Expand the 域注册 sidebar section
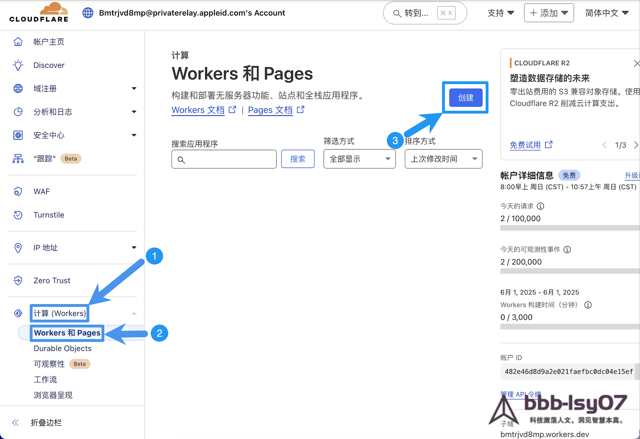The height and width of the screenshot is (439, 640). 134,89
